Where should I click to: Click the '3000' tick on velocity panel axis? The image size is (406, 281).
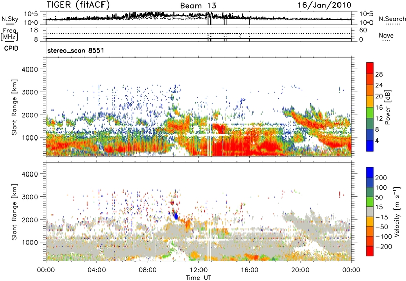pyautogui.click(x=29, y=197)
